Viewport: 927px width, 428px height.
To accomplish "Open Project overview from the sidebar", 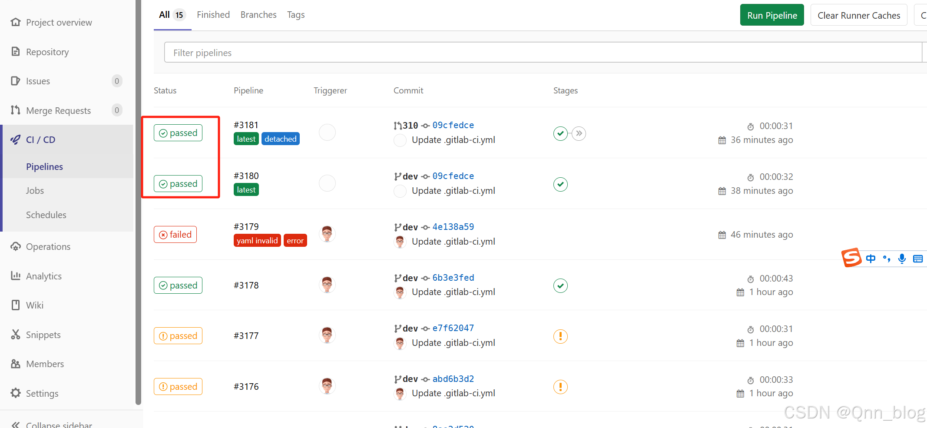I will point(59,22).
